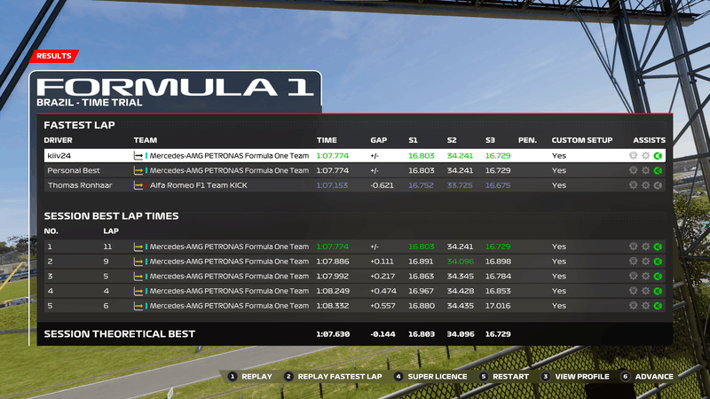The image size is (710, 399).
Task: Click grey third assist icon in Thomas Ronhaar row
Action: pos(658,185)
